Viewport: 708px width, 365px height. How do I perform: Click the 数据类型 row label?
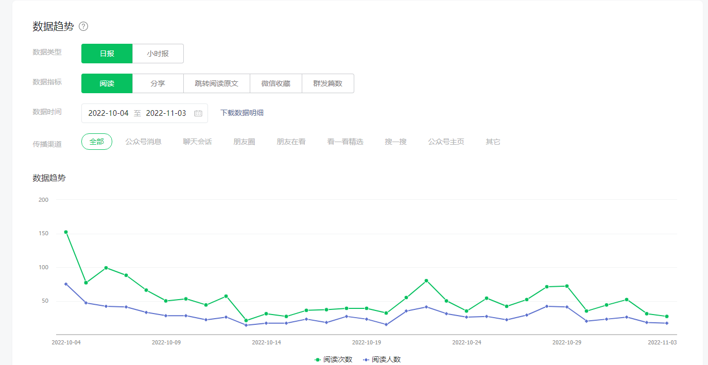[47, 52]
